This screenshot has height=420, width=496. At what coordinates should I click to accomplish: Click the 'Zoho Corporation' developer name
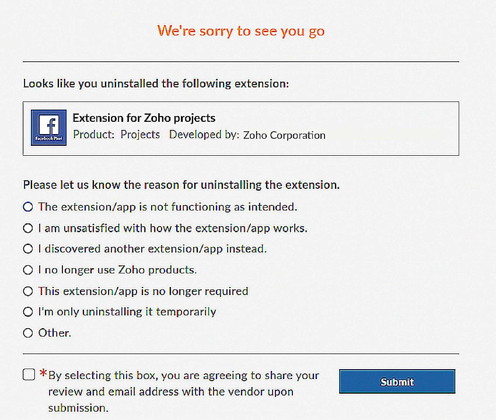click(x=284, y=135)
